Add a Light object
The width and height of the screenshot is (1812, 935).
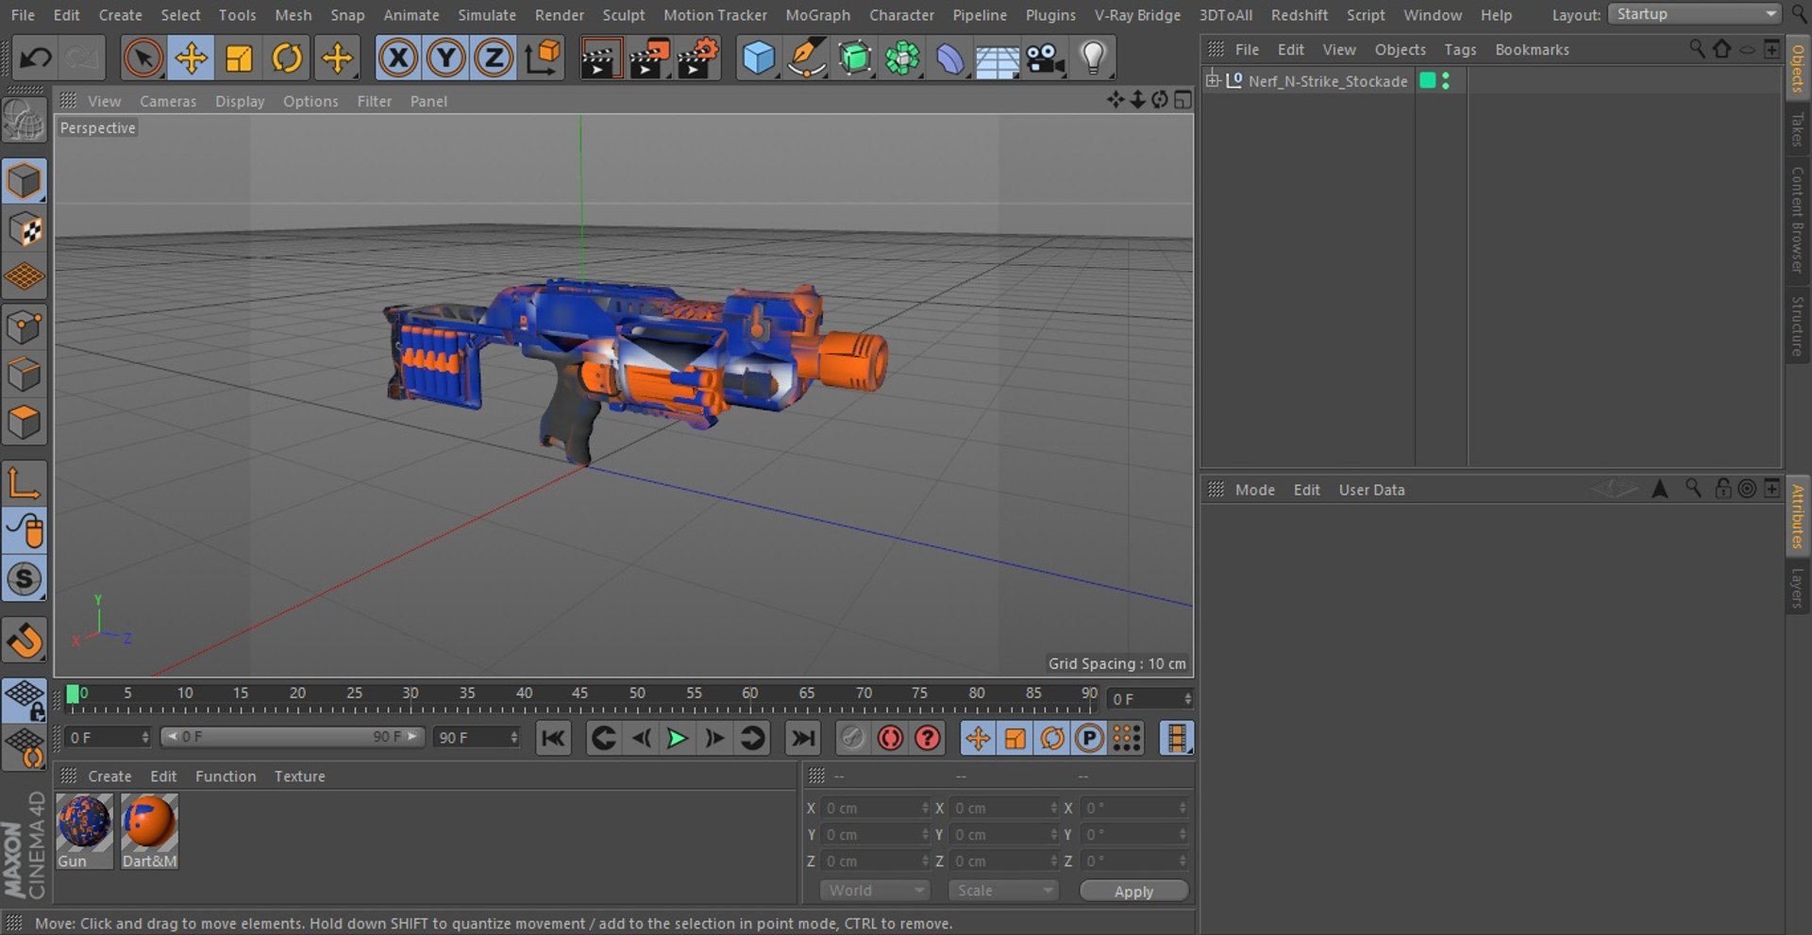[x=1093, y=58]
